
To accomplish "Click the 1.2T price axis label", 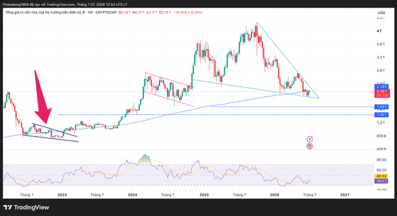I will click(x=381, y=123).
